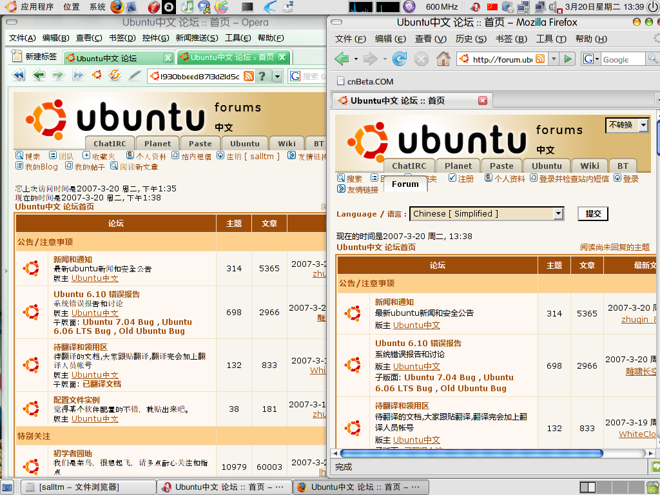Viewport: 660px width, 495px height.
Task: Click the search magnifier icon in Firefox
Action: 652,59
